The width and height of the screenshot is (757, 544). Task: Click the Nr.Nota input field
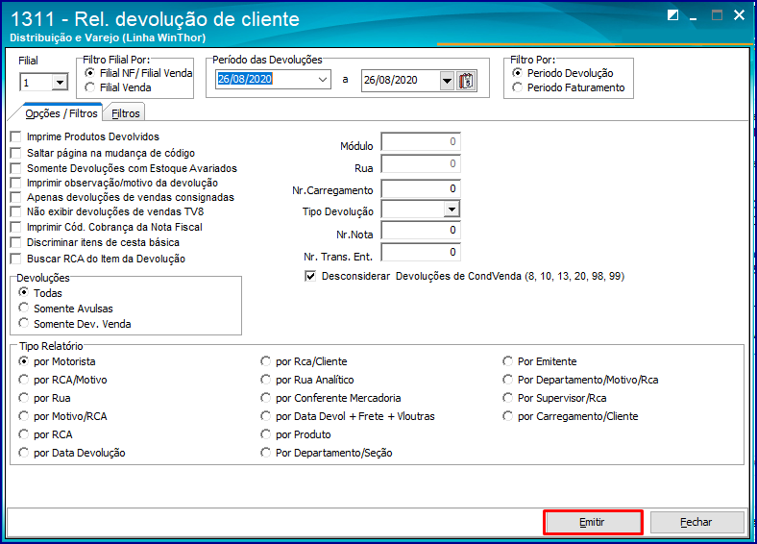coord(421,231)
